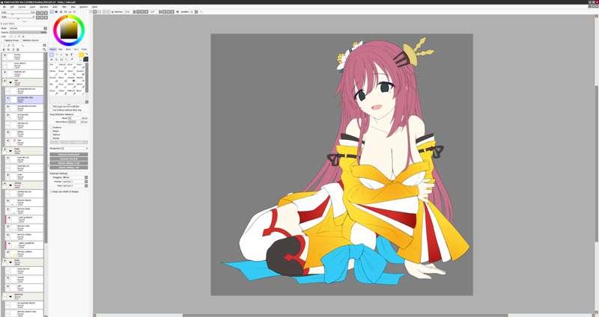Select the Hand tool
This screenshot has height=317, width=599.
pos(67,60)
